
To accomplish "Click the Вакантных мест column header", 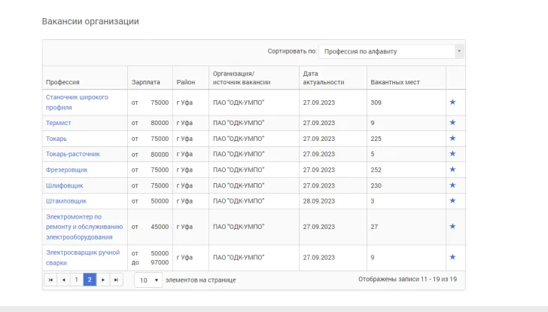I will pos(394,82).
